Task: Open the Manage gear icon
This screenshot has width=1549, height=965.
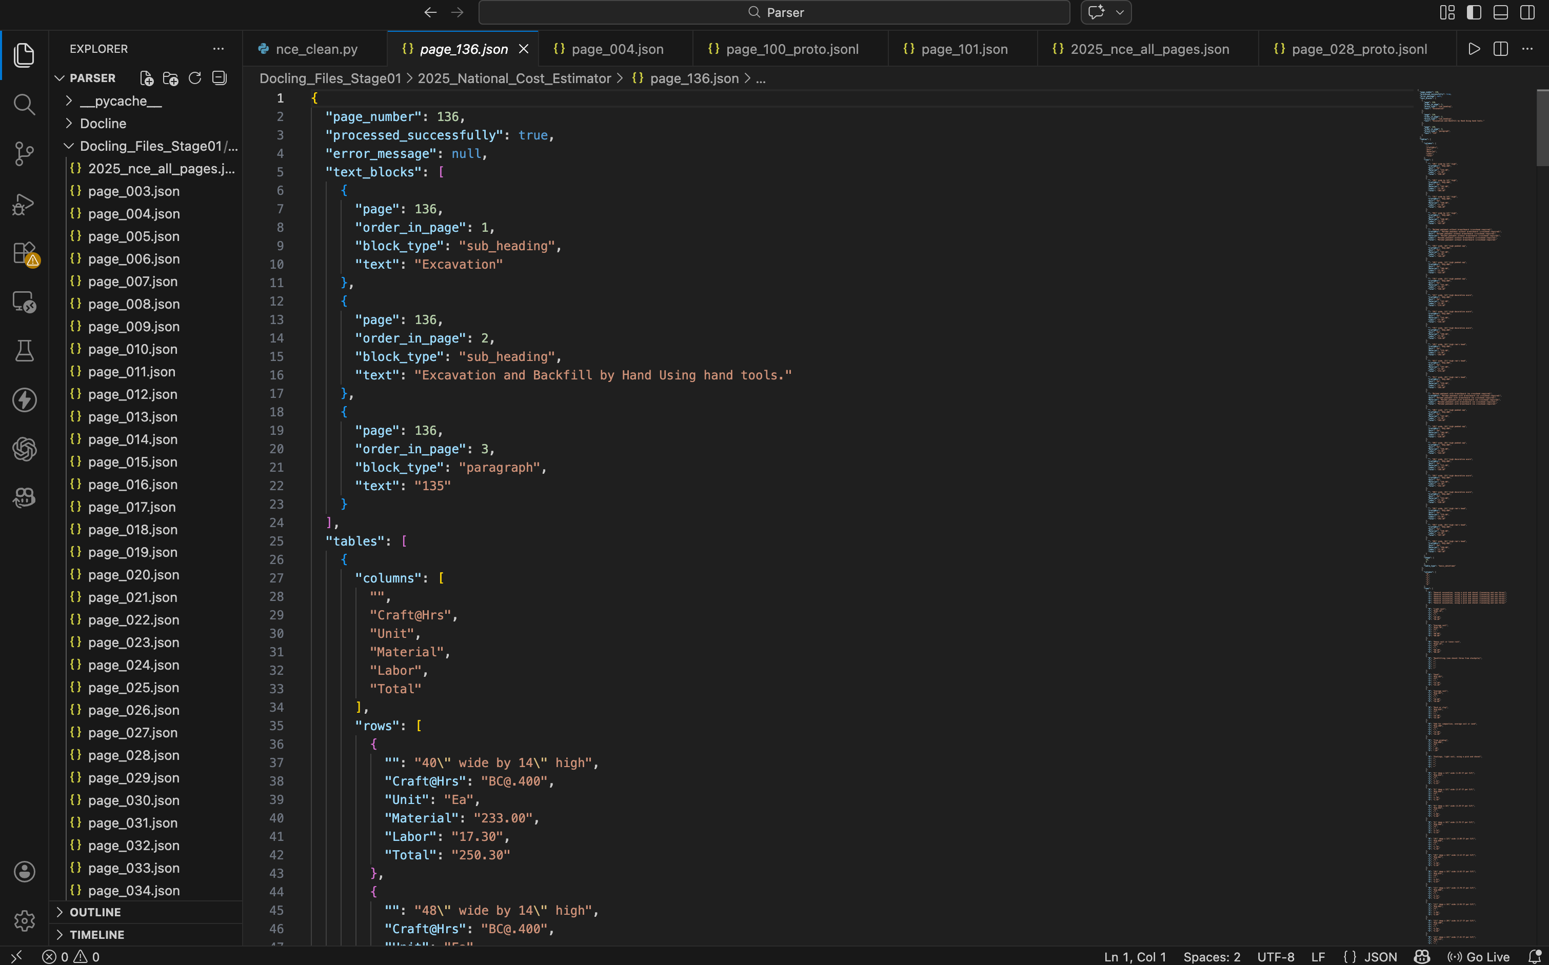Action: click(x=24, y=920)
